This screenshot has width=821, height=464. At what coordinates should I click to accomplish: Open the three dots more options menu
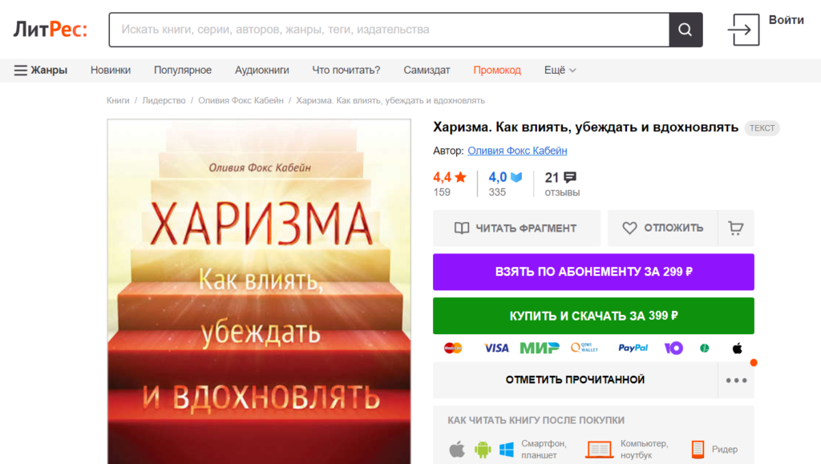point(736,380)
